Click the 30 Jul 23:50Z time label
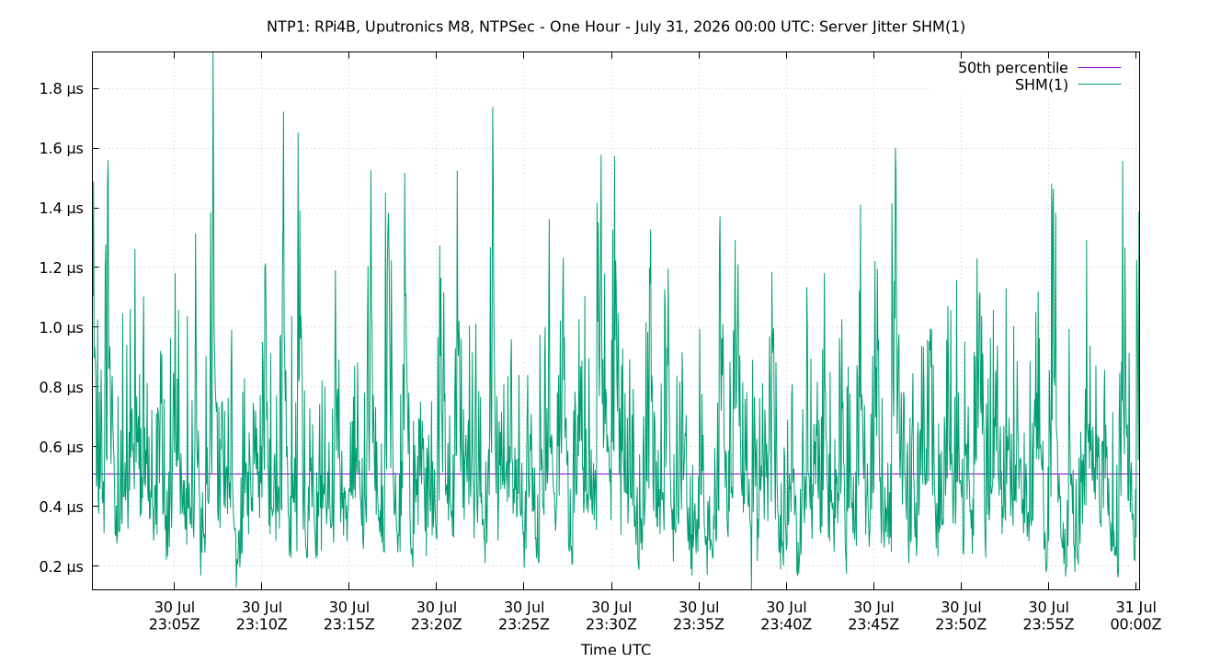 (x=961, y=615)
